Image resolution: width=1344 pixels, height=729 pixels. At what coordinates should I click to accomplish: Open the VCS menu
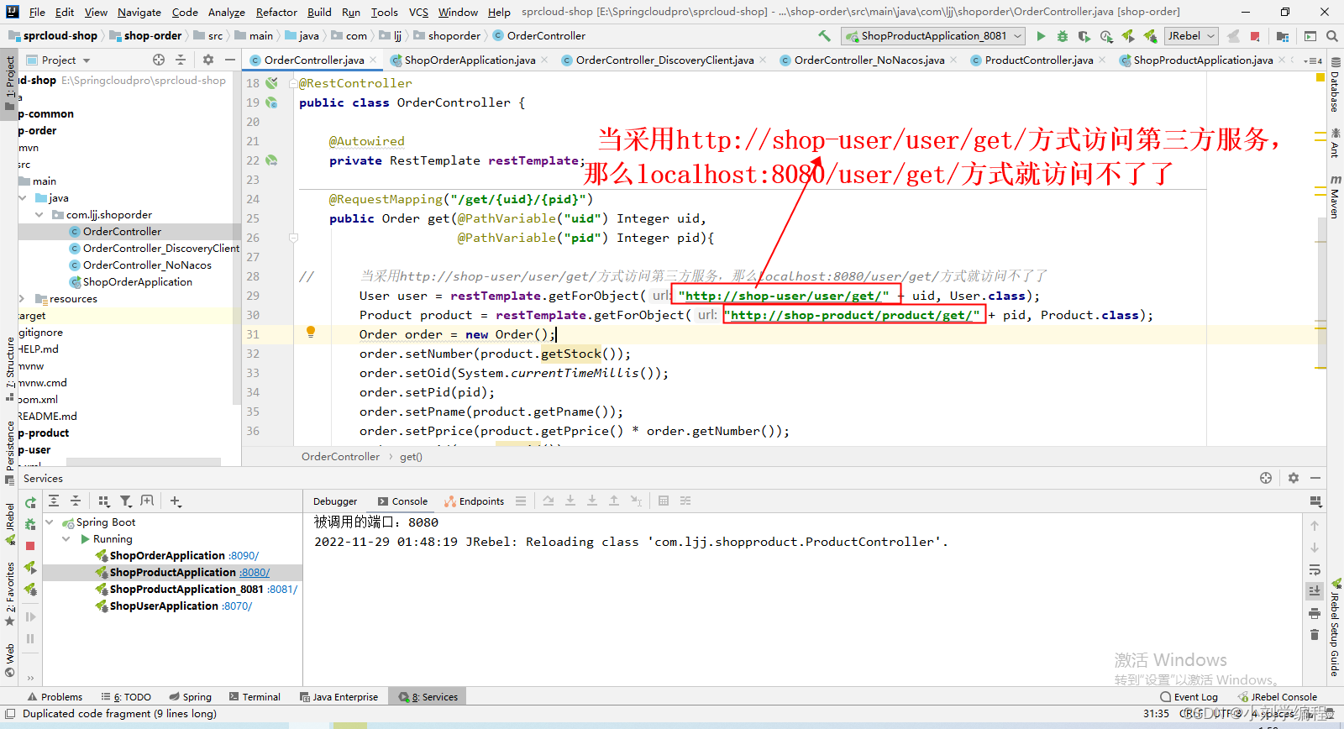(418, 12)
